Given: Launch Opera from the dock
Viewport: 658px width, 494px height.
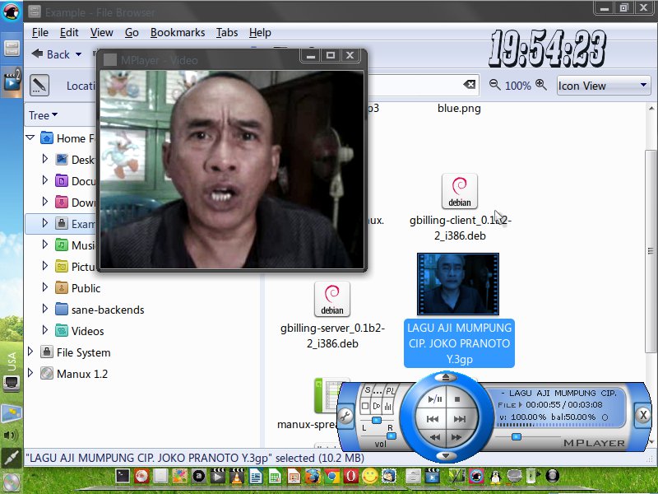Looking at the screenshot, I should tap(350, 477).
